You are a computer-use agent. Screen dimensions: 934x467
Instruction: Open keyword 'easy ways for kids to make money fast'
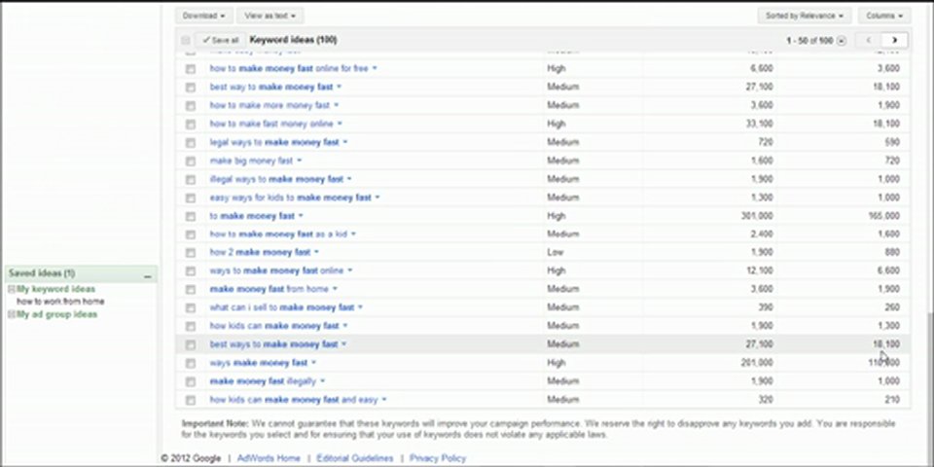[x=290, y=198]
